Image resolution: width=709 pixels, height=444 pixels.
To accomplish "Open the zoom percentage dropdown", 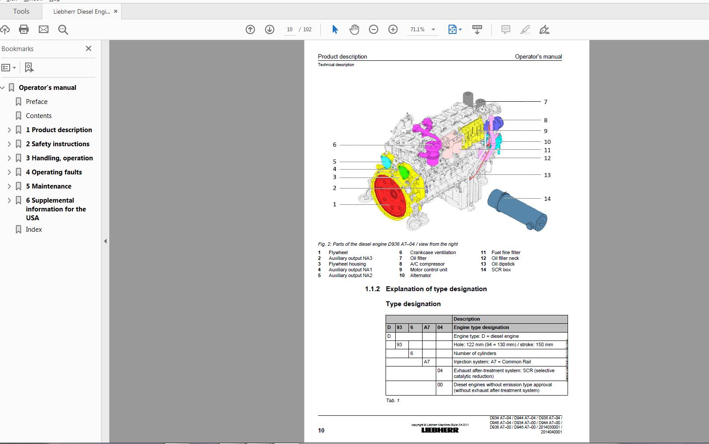I will pos(433,30).
